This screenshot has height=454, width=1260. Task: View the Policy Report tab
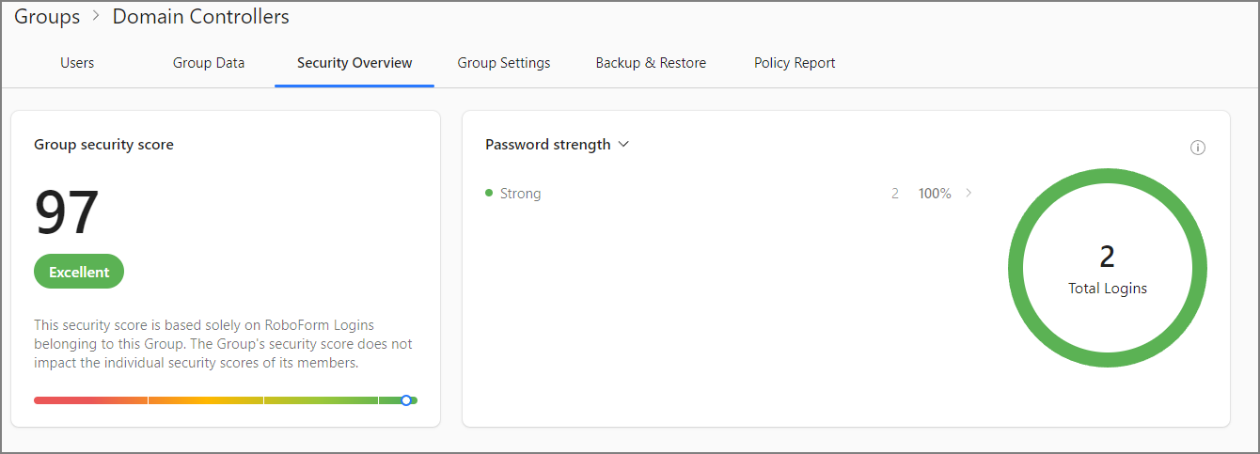[795, 63]
